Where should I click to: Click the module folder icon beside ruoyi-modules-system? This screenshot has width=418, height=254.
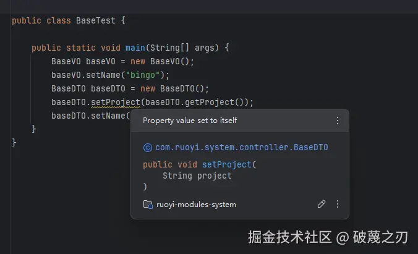tap(147, 205)
